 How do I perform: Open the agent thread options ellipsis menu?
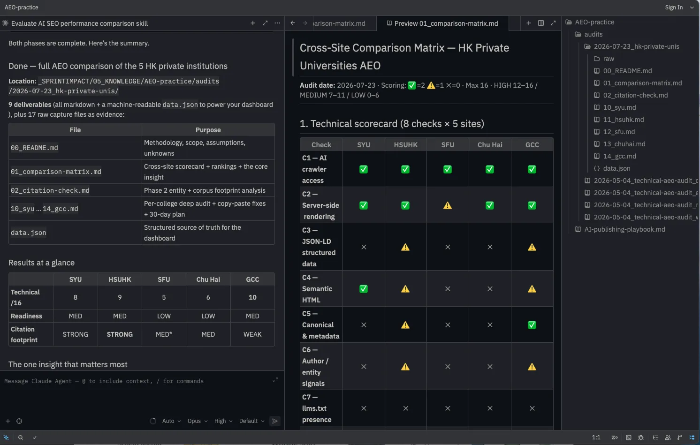coord(277,23)
